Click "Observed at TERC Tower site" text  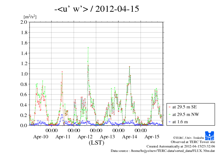193,142
